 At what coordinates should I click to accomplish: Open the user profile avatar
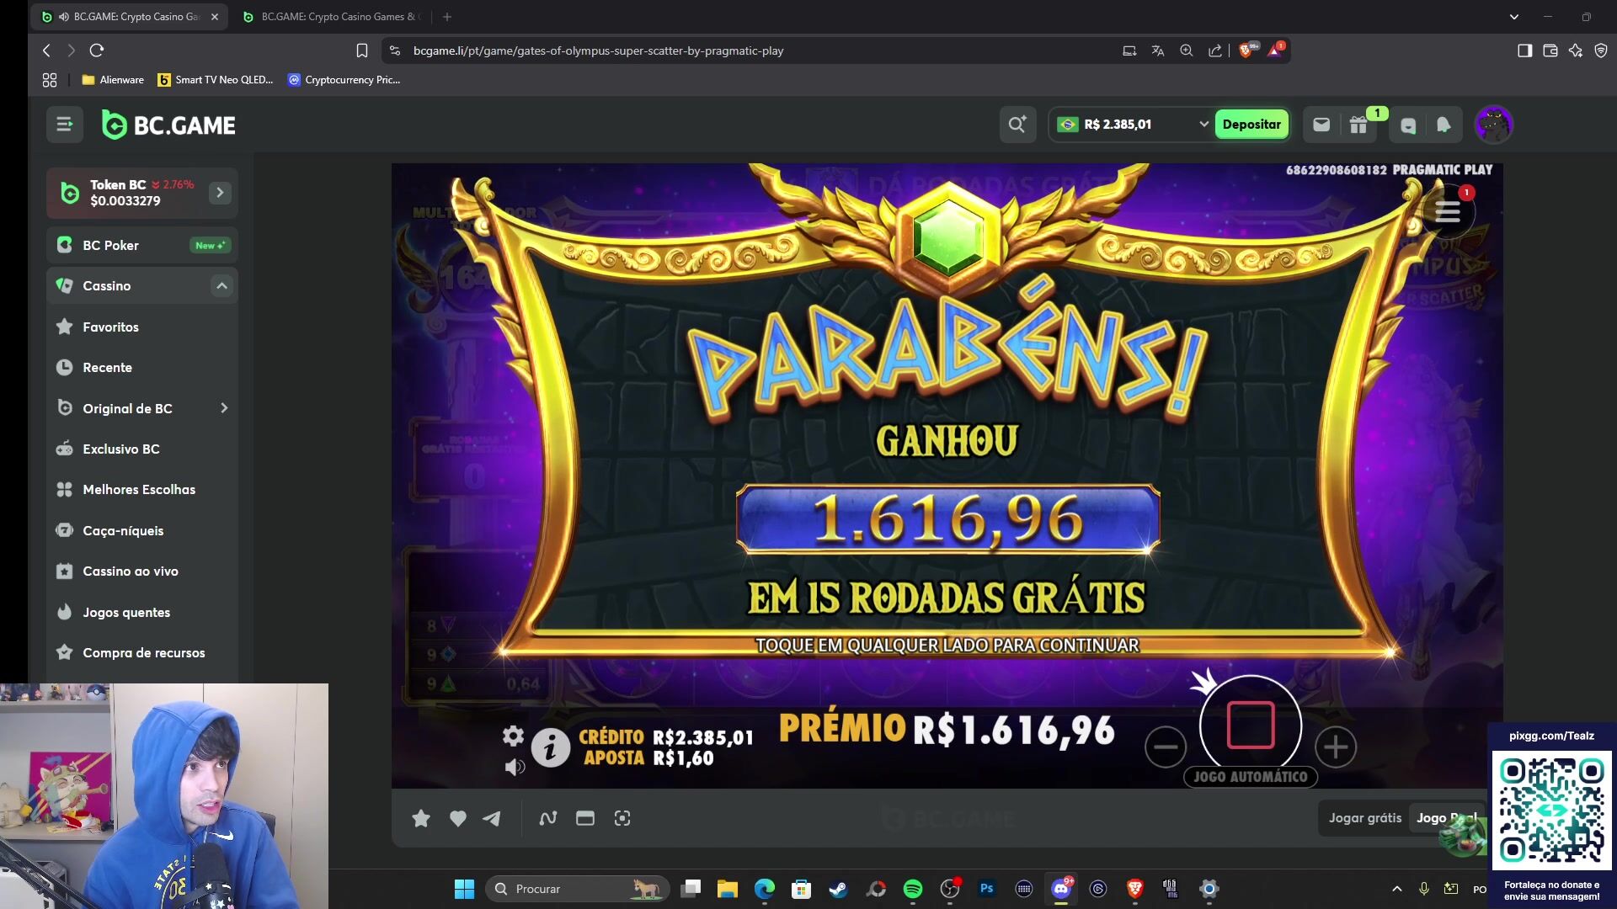[1494, 125]
